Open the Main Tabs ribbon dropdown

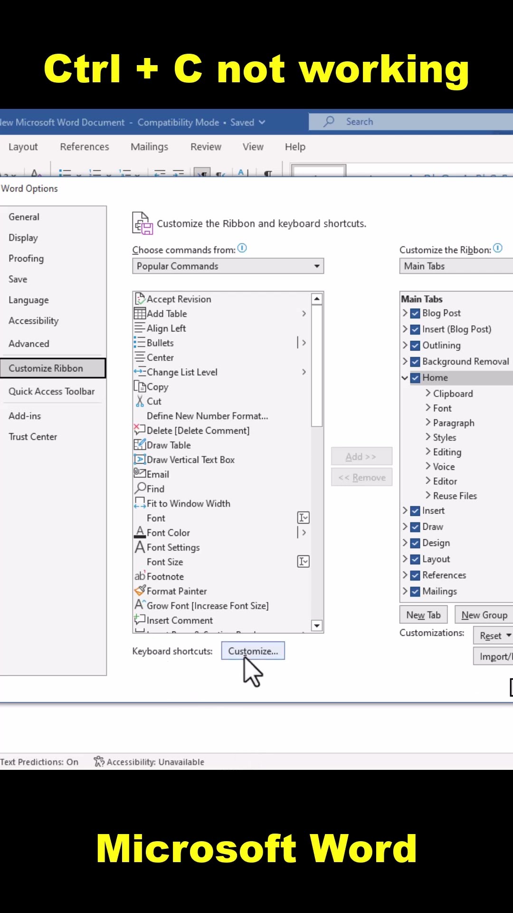456,266
